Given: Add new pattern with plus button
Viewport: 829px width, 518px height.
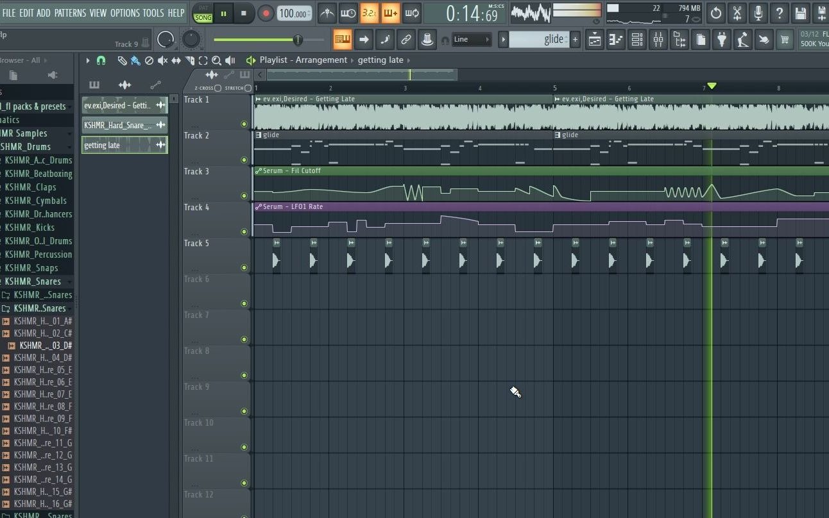Looking at the screenshot, I should coord(575,39).
